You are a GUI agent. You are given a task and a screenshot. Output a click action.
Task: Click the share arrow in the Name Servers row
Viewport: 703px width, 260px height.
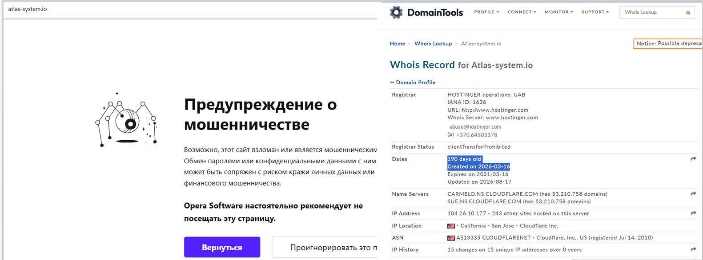[x=693, y=194]
